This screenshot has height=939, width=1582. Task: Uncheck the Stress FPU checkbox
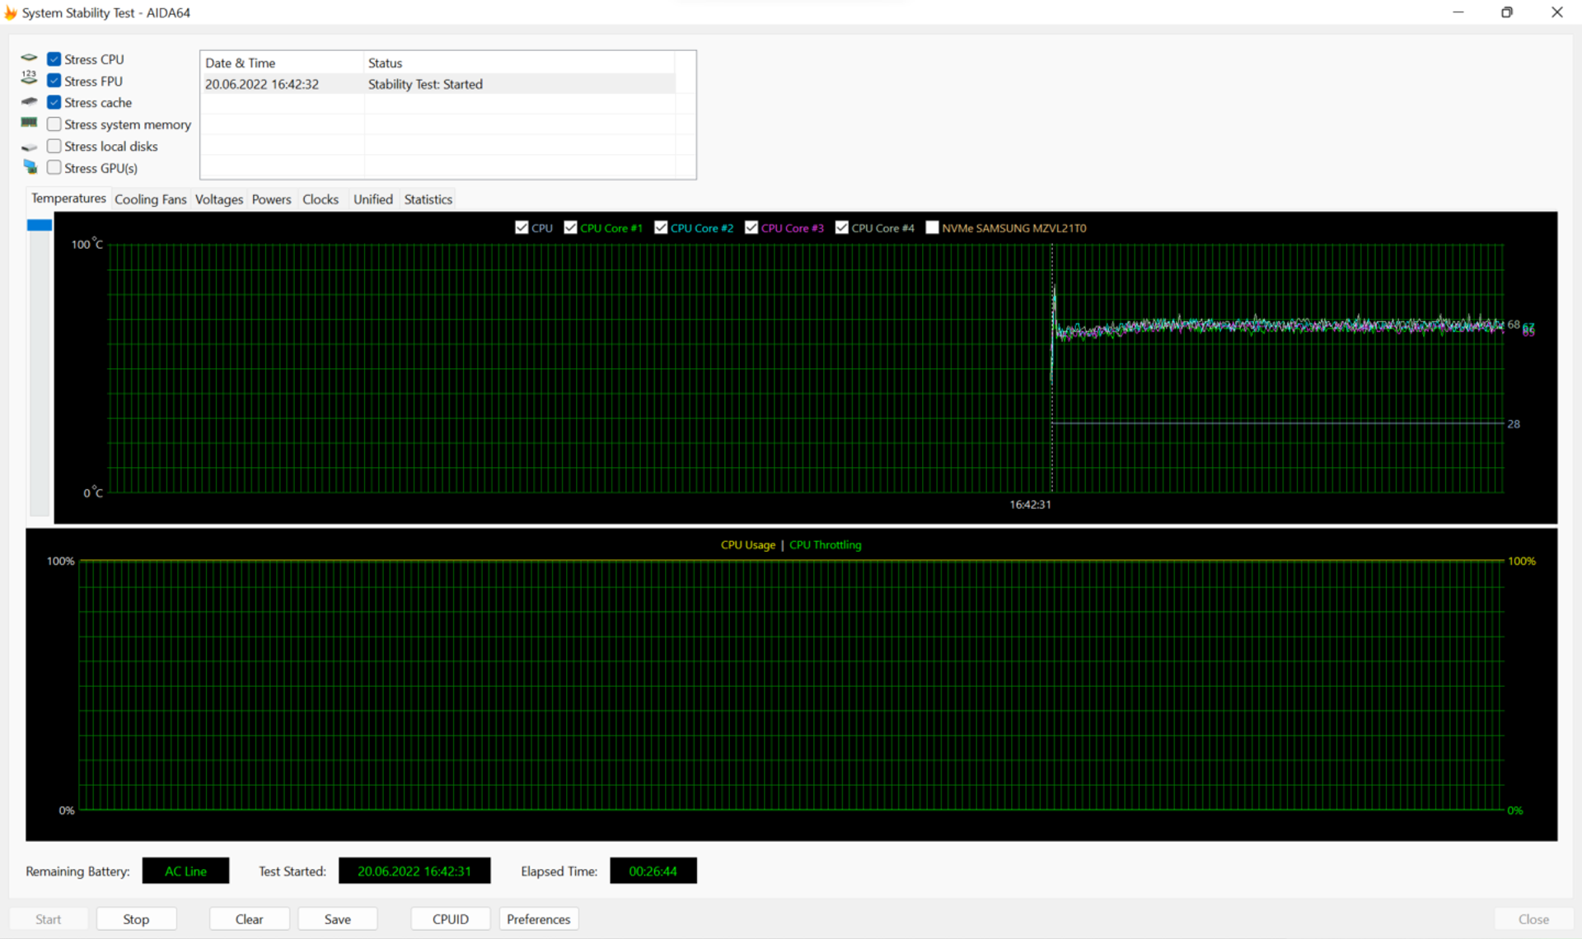click(54, 81)
